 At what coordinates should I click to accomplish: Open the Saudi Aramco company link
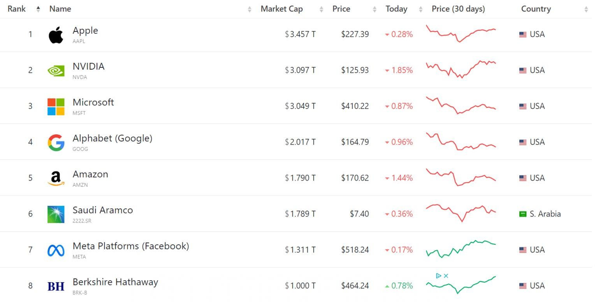point(103,210)
